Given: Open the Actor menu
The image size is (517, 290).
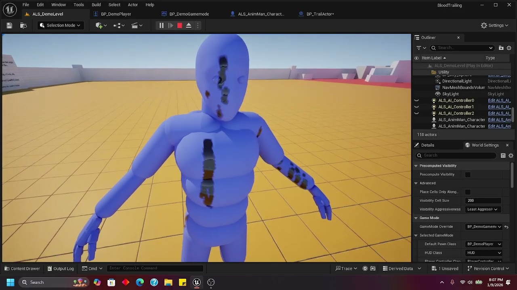Looking at the screenshot, I should click(133, 5).
